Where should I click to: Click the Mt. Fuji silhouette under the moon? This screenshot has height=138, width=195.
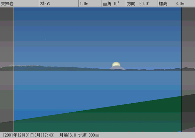pos(117,68)
